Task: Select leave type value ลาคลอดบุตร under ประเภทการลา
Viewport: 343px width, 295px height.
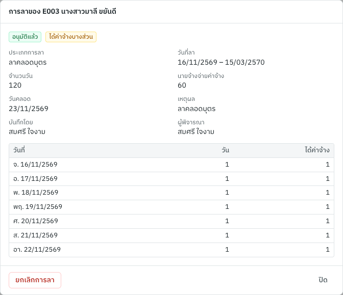Action: [28, 63]
